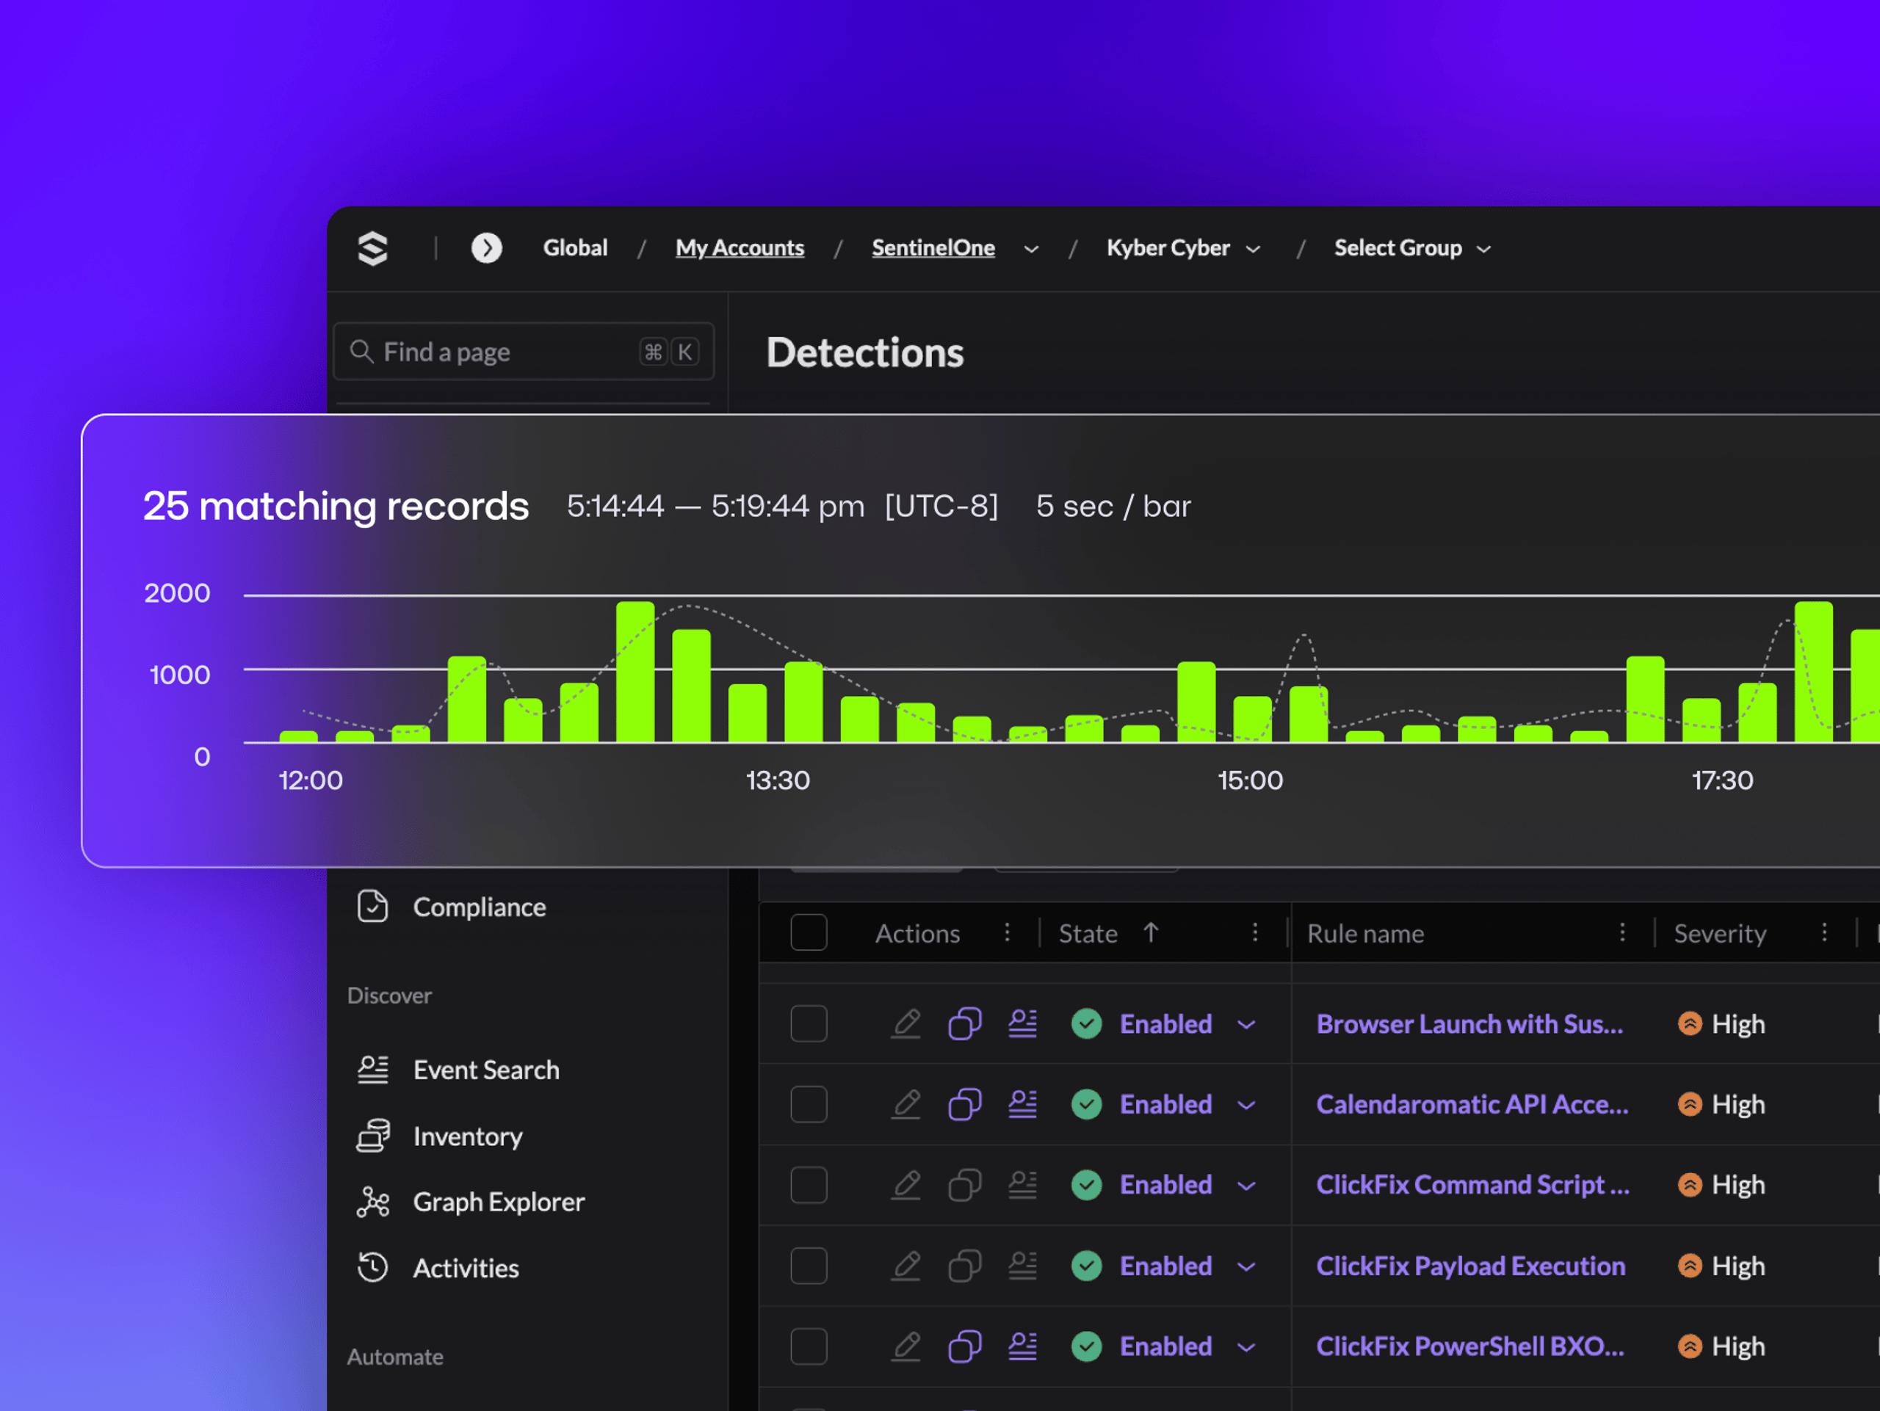Open the My Accounts breadcrumb link
Screen dimensions: 1880x1411
tap(740, 248)
